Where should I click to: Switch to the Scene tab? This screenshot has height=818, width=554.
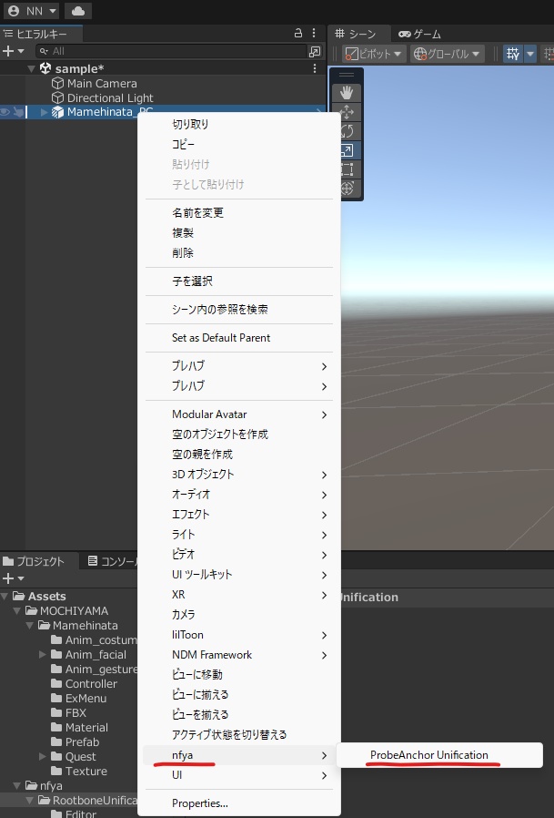point(356,34)
